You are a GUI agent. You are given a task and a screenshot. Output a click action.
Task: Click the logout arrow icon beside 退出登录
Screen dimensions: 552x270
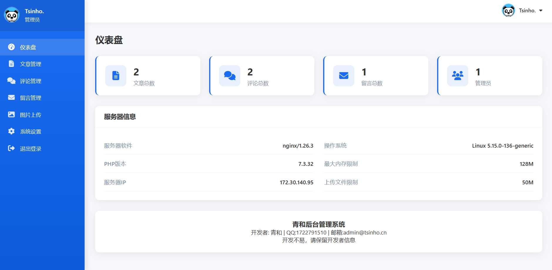point(11,148)
